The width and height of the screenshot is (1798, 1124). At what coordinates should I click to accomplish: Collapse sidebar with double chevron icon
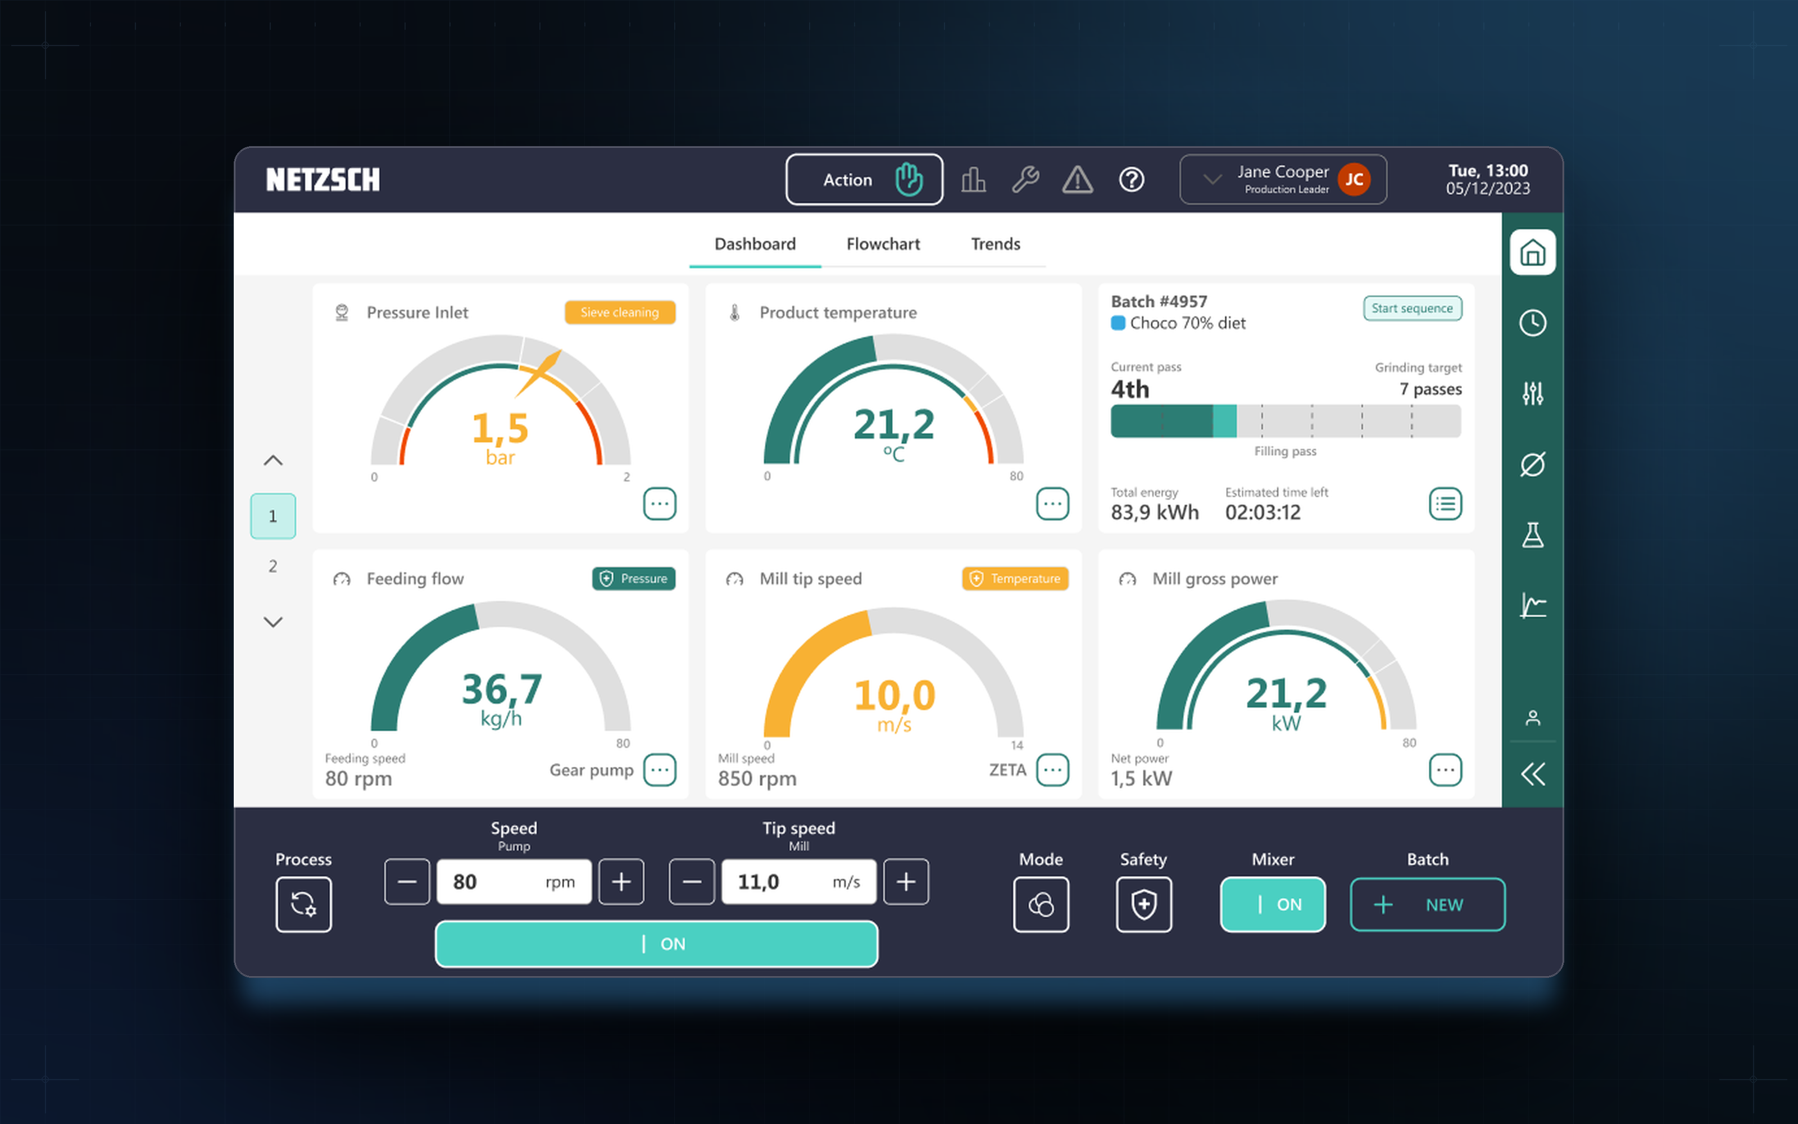click(x=1533, y=774)
